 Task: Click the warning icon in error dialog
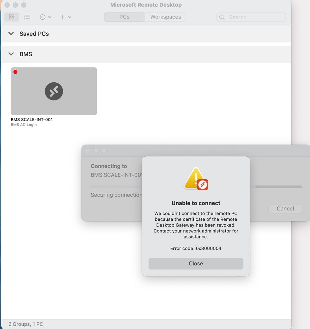click(x=196, y=179)
